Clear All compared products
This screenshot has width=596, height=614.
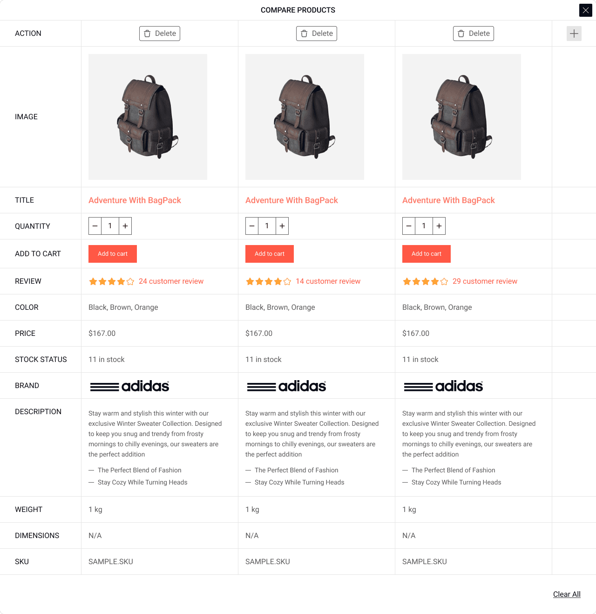[x=567, y=594]
